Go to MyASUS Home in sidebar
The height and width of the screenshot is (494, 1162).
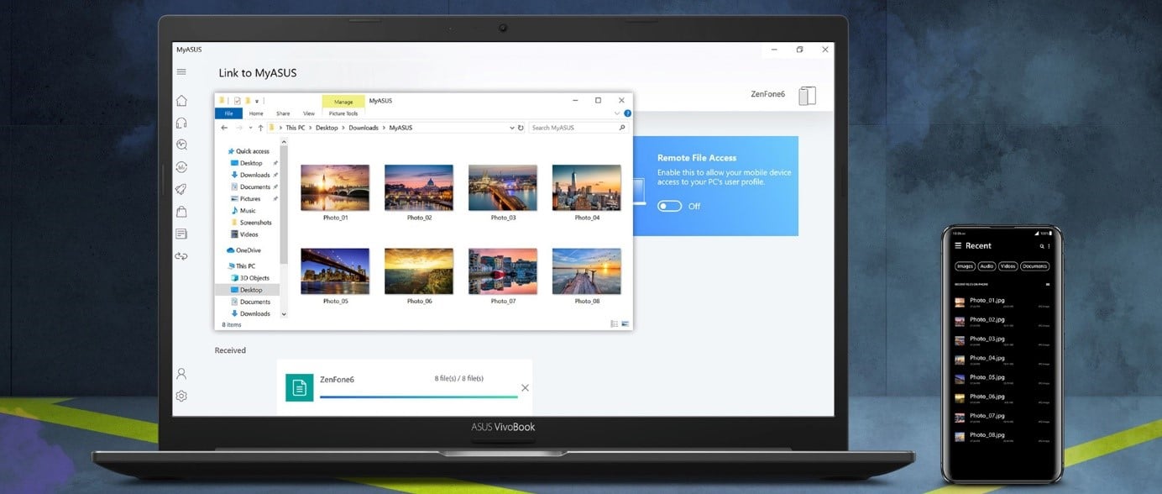click(x=181, y=101)
